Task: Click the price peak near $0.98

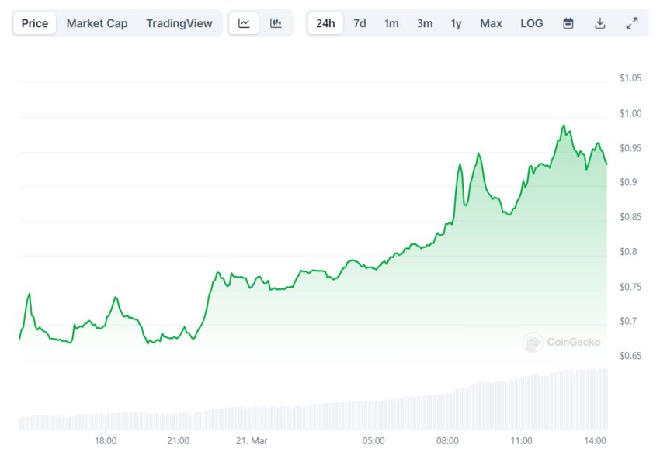Action: (x=564, y=126)
